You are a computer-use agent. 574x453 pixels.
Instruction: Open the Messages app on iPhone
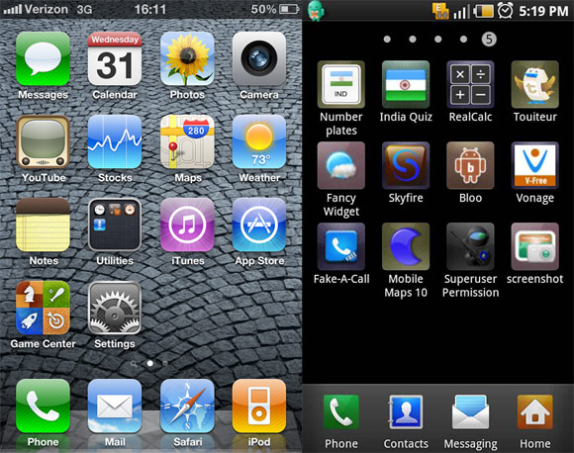43,59
